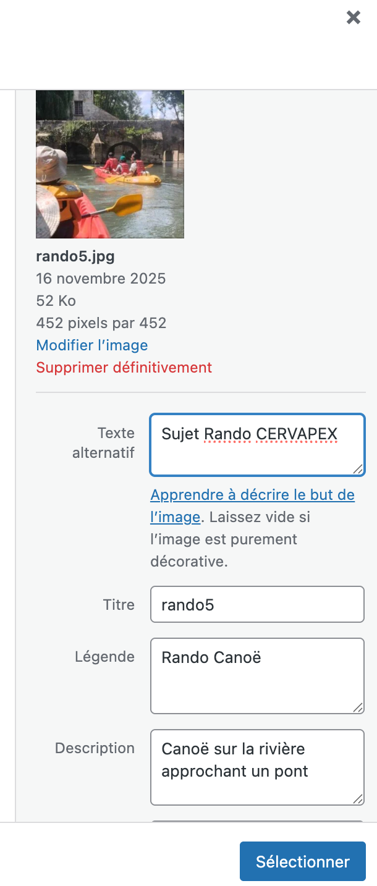Click the "Texte alternatif" label

tap(104, 443)
